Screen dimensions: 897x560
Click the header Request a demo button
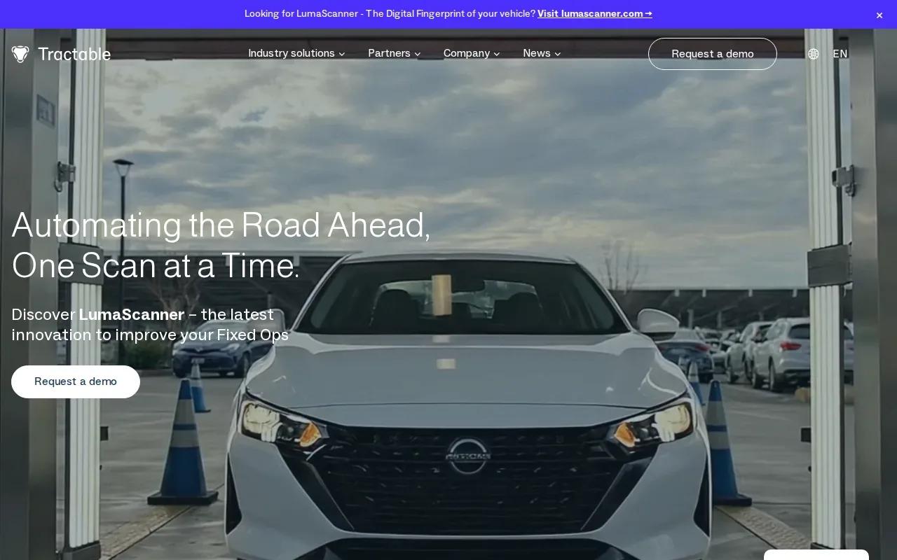click(x=713, y=54)
